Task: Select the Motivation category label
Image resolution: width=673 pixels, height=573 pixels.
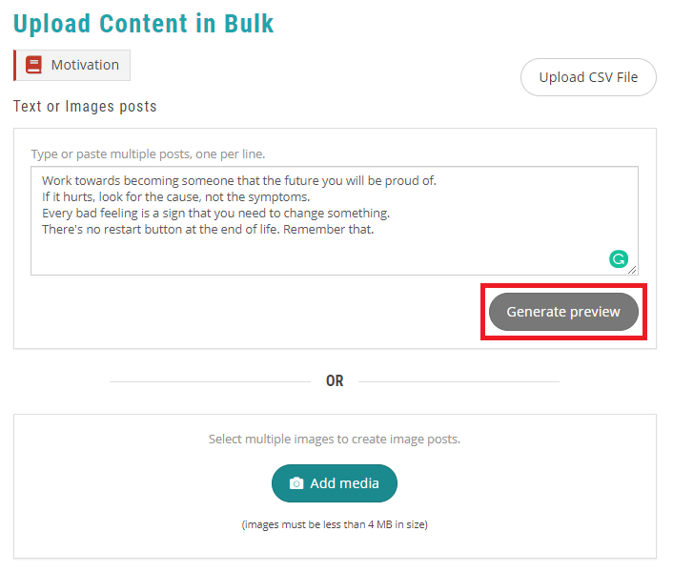Action: tap(85, 66)
